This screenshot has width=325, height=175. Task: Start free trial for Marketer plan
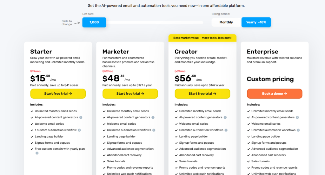pyautogui.click(x=130, y=94)
